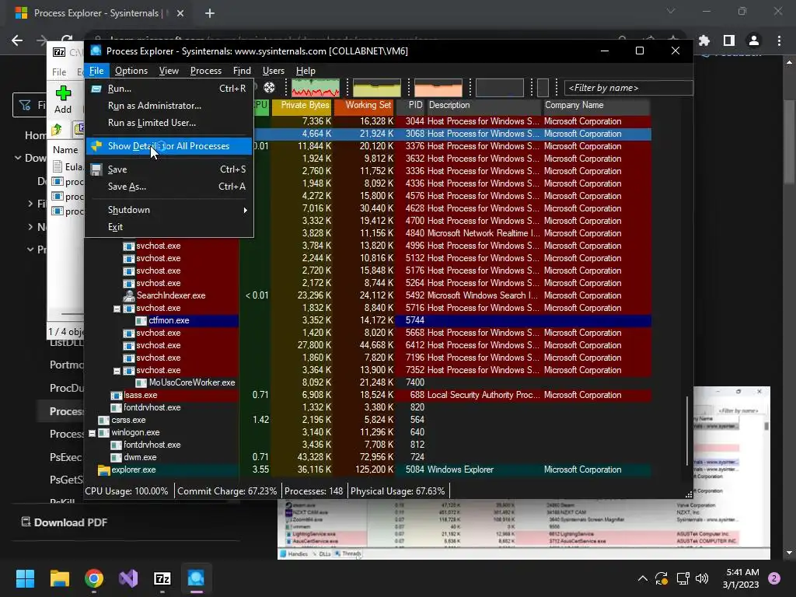Open the yellow commit history graph
Viewport: 796px width, 597px height.
tap(377, 88)
